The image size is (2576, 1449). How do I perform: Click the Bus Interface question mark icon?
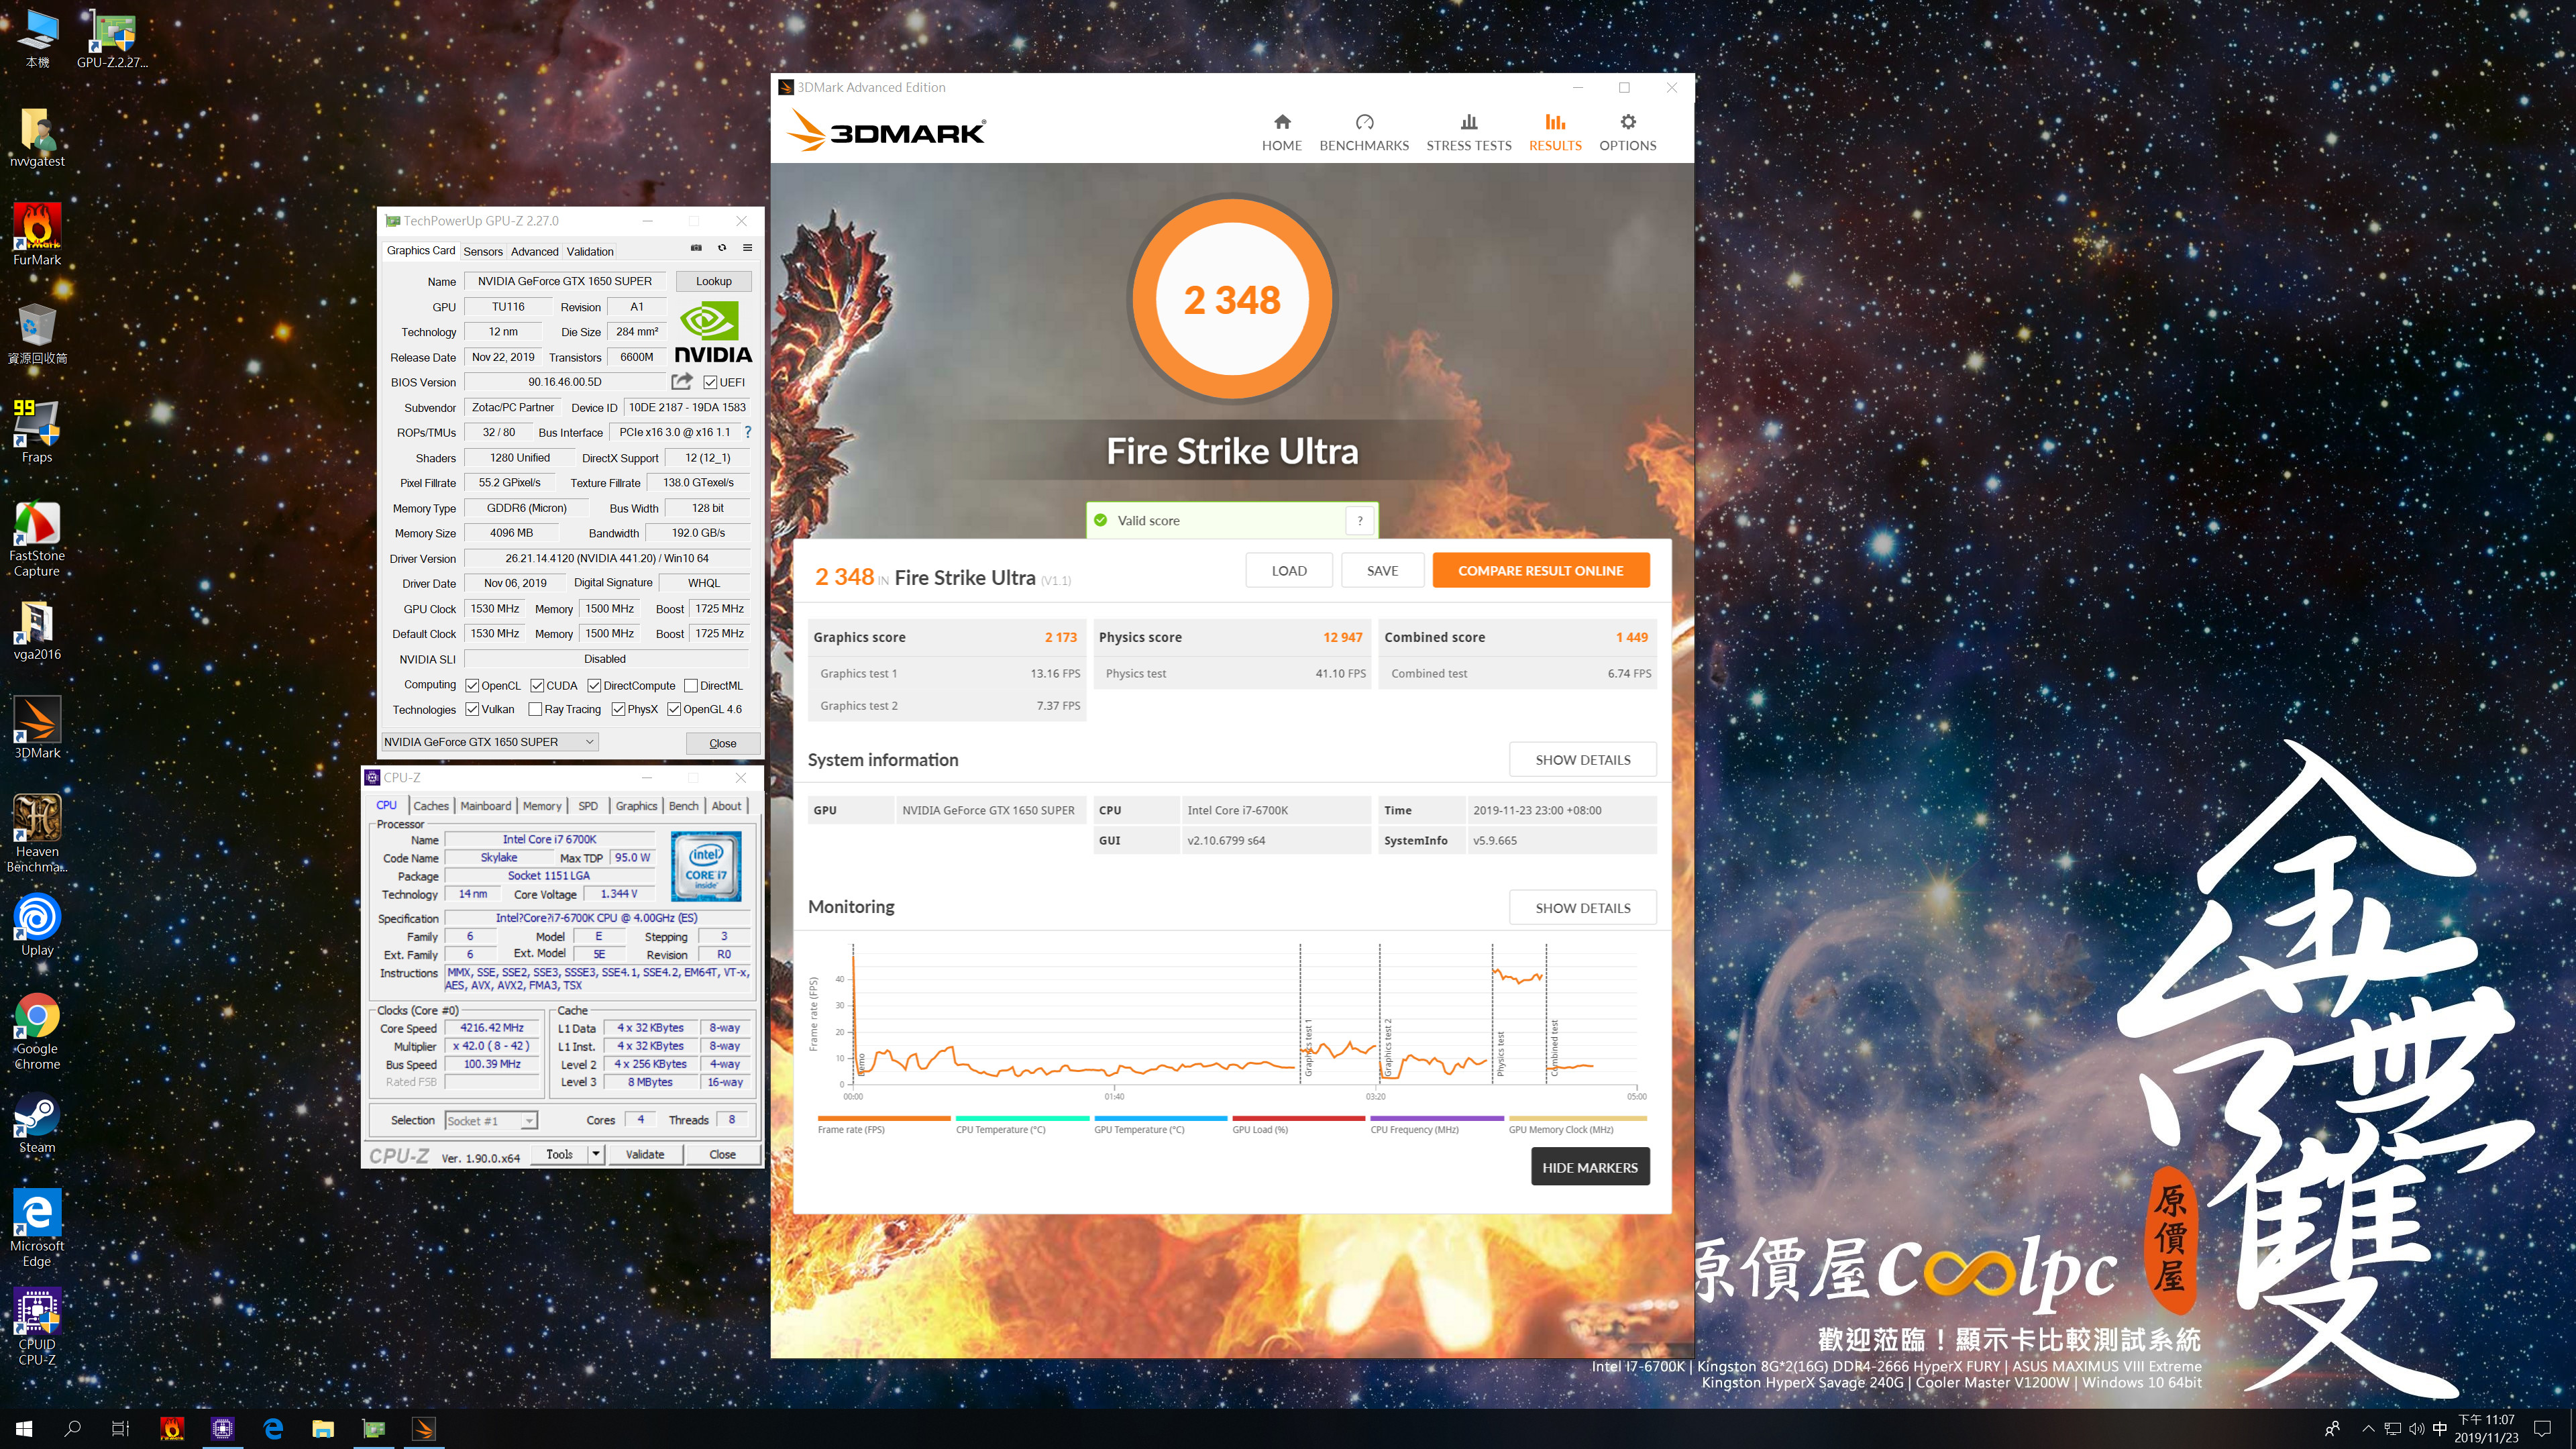[747, 432]
